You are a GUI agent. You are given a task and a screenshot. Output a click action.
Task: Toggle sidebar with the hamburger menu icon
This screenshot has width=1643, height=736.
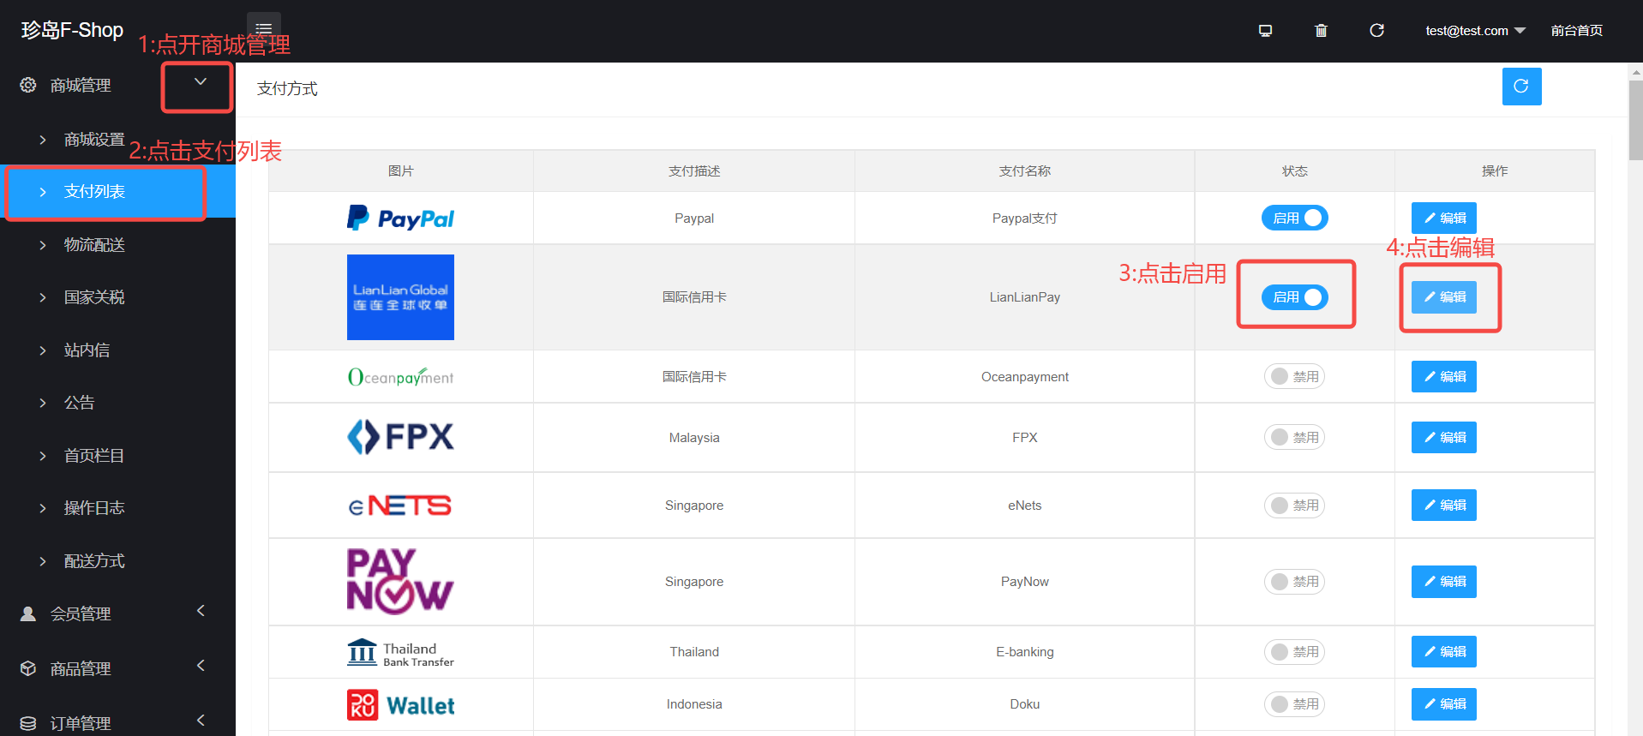(264, 29)
